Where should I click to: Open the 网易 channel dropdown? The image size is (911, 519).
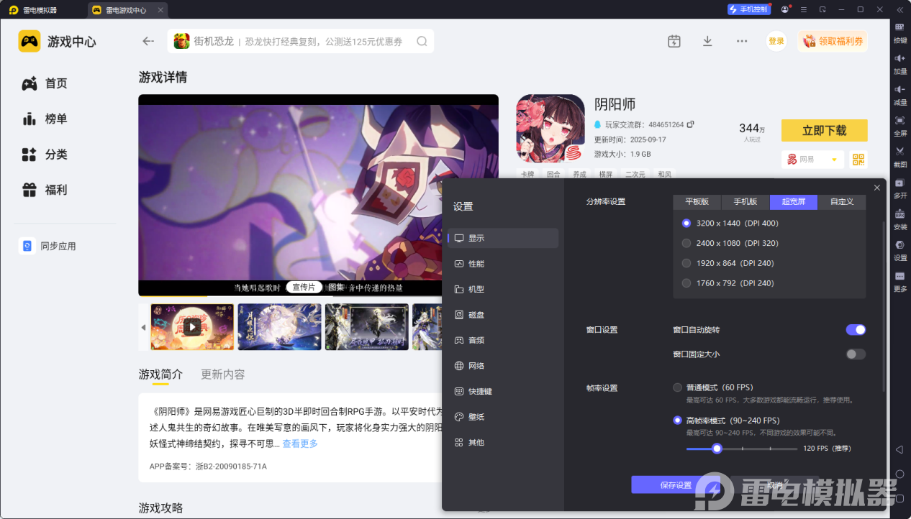pos(812,159)
